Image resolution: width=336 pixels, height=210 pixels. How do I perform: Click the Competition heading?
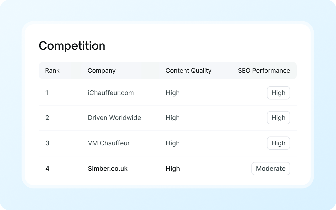(x=72, y=46)
